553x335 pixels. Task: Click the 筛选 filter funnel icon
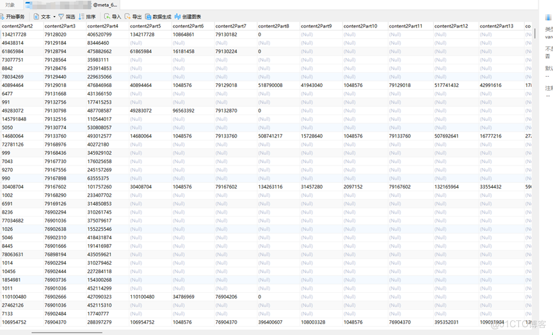61,17
